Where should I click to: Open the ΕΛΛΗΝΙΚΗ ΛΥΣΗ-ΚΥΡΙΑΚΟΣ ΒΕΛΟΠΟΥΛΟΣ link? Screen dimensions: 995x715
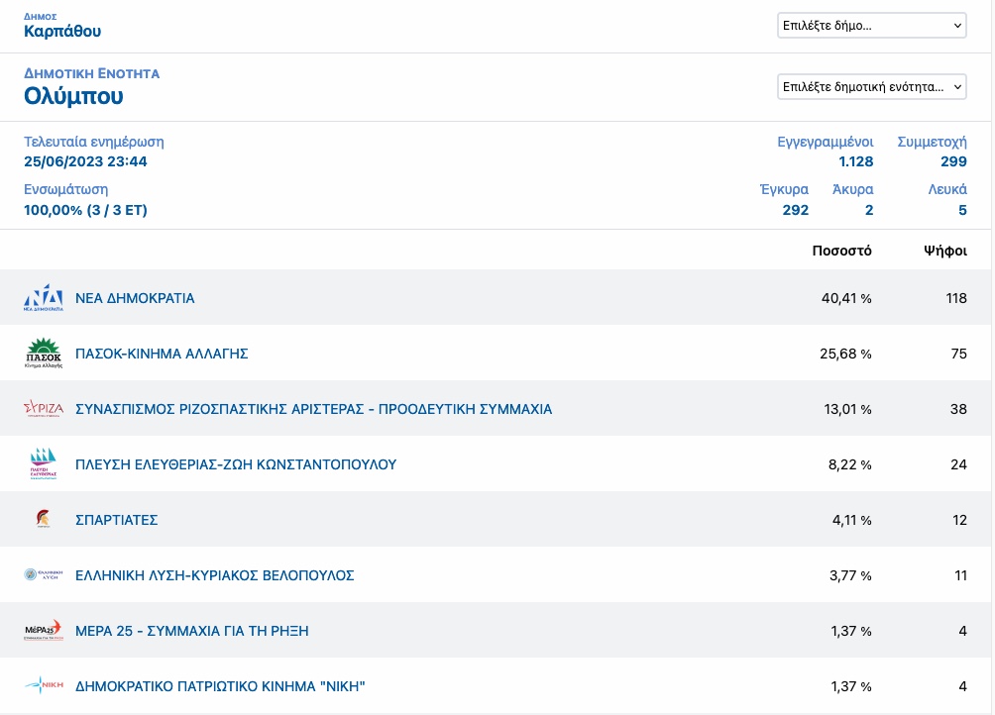[x=214, y=575]
